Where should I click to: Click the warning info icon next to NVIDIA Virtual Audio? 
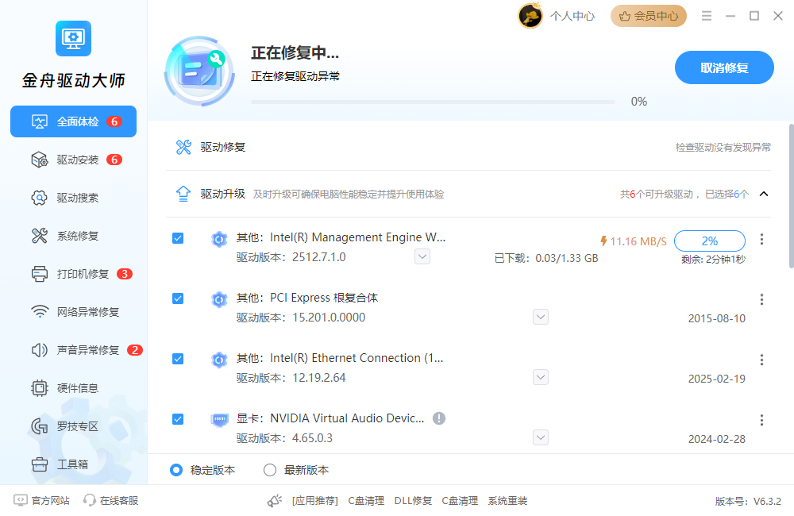click(439, 418)
